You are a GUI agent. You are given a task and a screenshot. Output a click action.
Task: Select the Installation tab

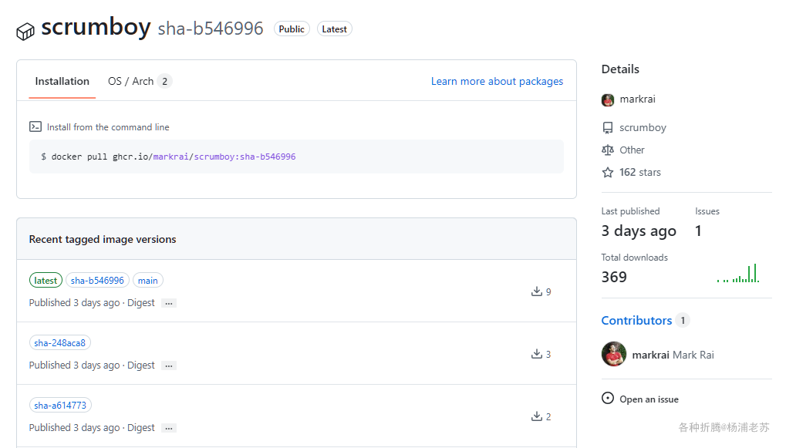click(x=62, y=81)
